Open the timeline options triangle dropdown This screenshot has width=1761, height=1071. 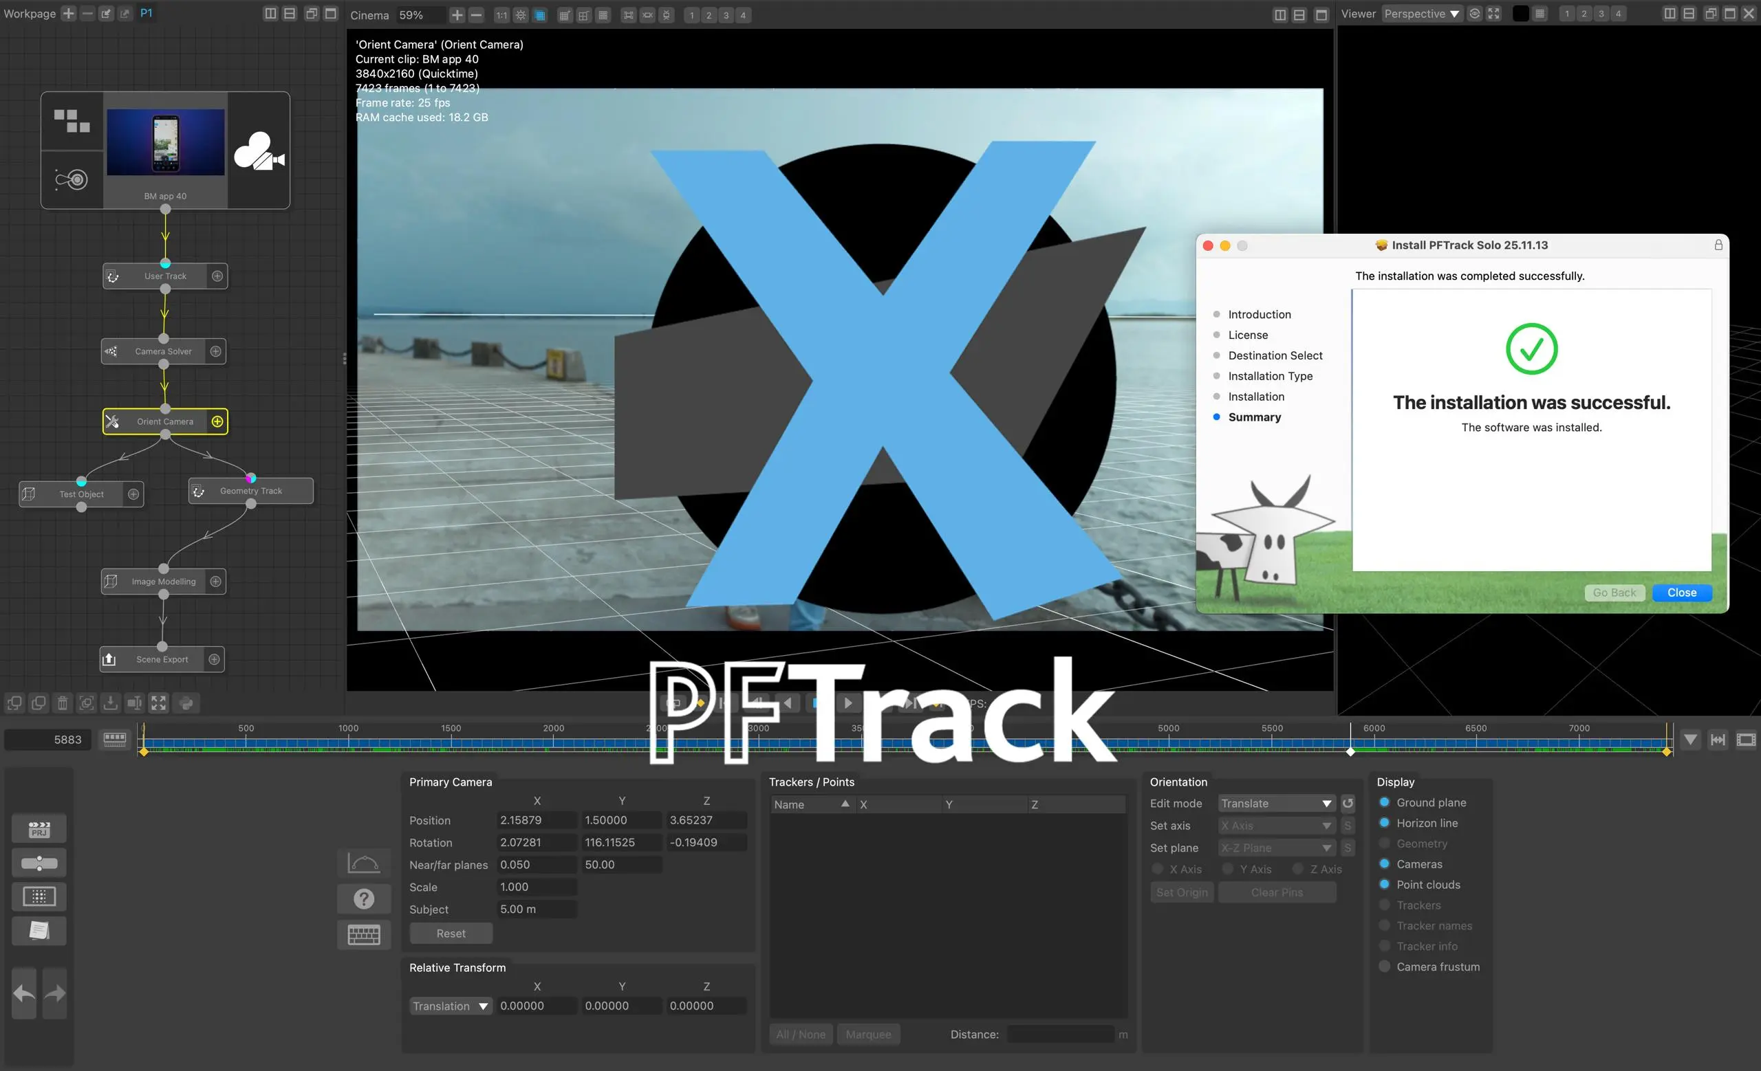1690,740
